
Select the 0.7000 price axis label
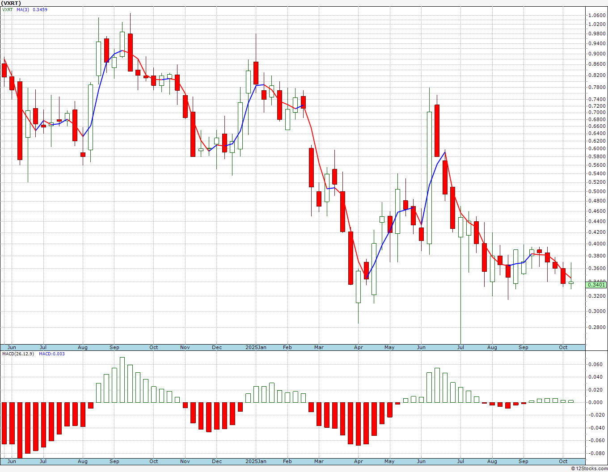pos(597,113)
